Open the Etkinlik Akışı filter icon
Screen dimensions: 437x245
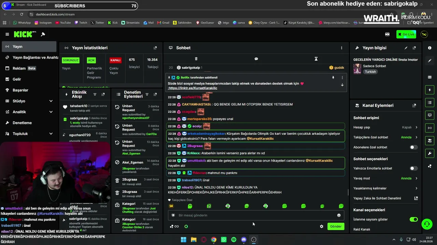click(95, 94)
